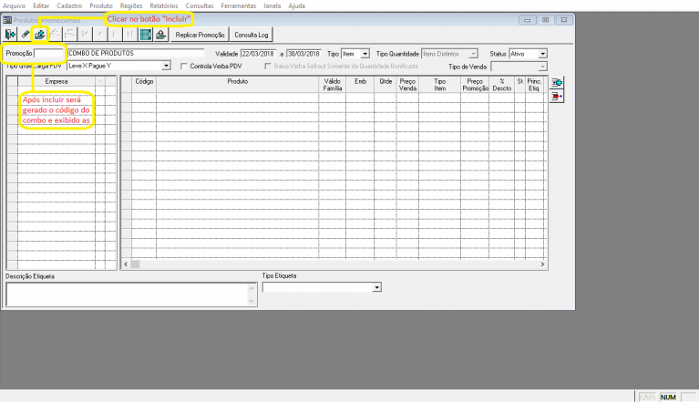The width and height of the screenshot is (699, 404).
Task: Click the add product row icon with cyan plus
Action: [556, 82]
